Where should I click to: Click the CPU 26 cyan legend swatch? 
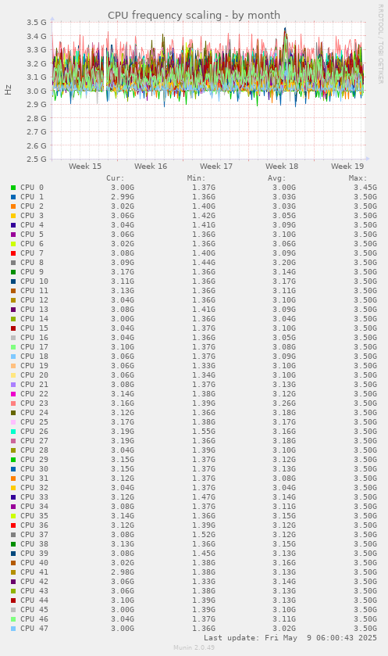[13, 432]
